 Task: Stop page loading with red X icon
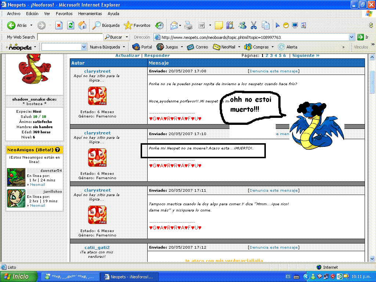tap(59, 25)
